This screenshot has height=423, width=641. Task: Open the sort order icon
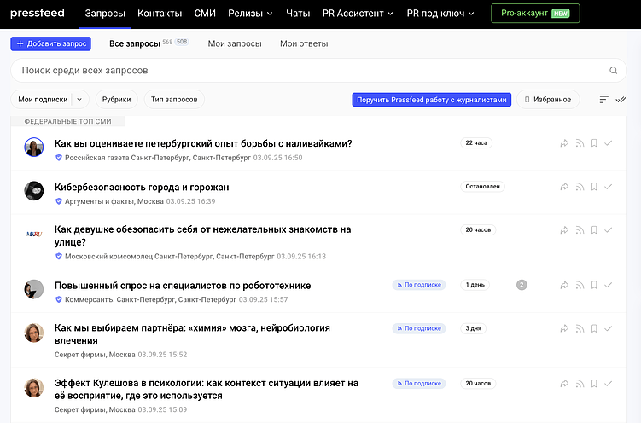click(x=604, y=100)
